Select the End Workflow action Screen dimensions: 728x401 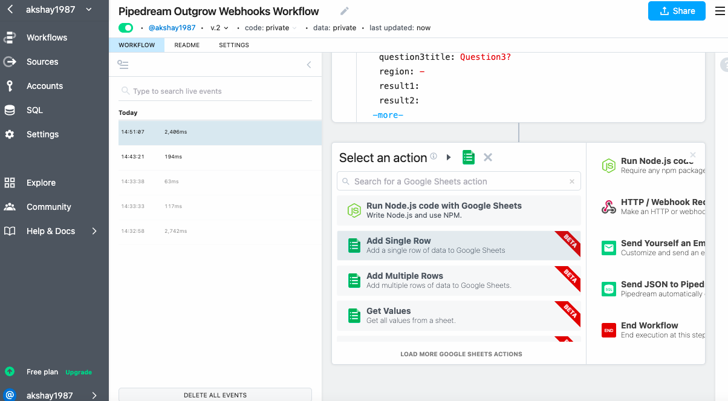coord(653,330)
